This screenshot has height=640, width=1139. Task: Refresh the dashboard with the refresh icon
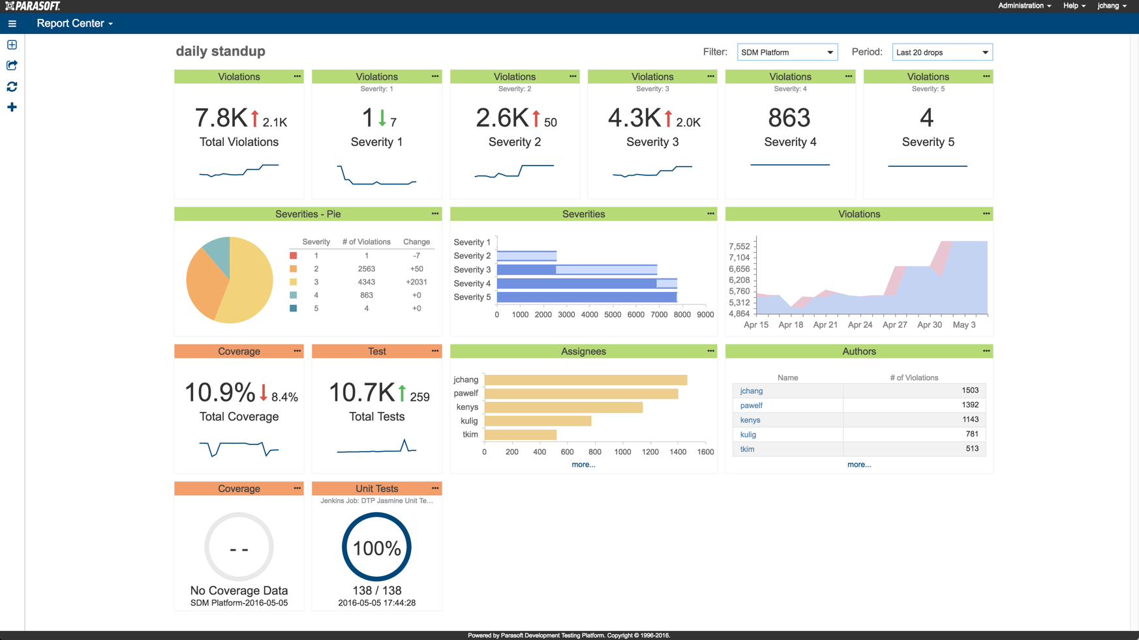click(x=12, y=87)
